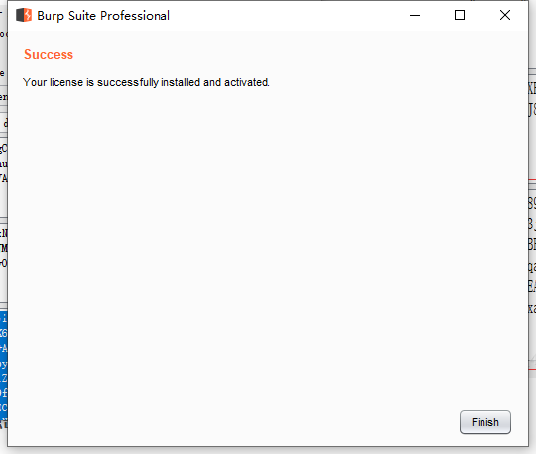This screenshot has width=536, height=454.
Task: Click the word Professional in title bar
Action: 135,16
